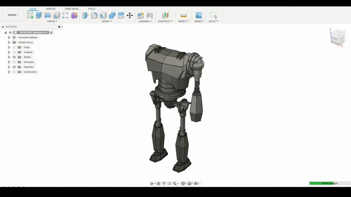Open the INSPECT menu

pos(183,21)
